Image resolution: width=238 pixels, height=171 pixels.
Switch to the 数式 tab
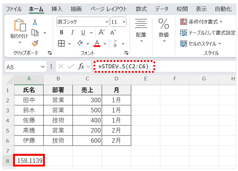pos(141,9)
